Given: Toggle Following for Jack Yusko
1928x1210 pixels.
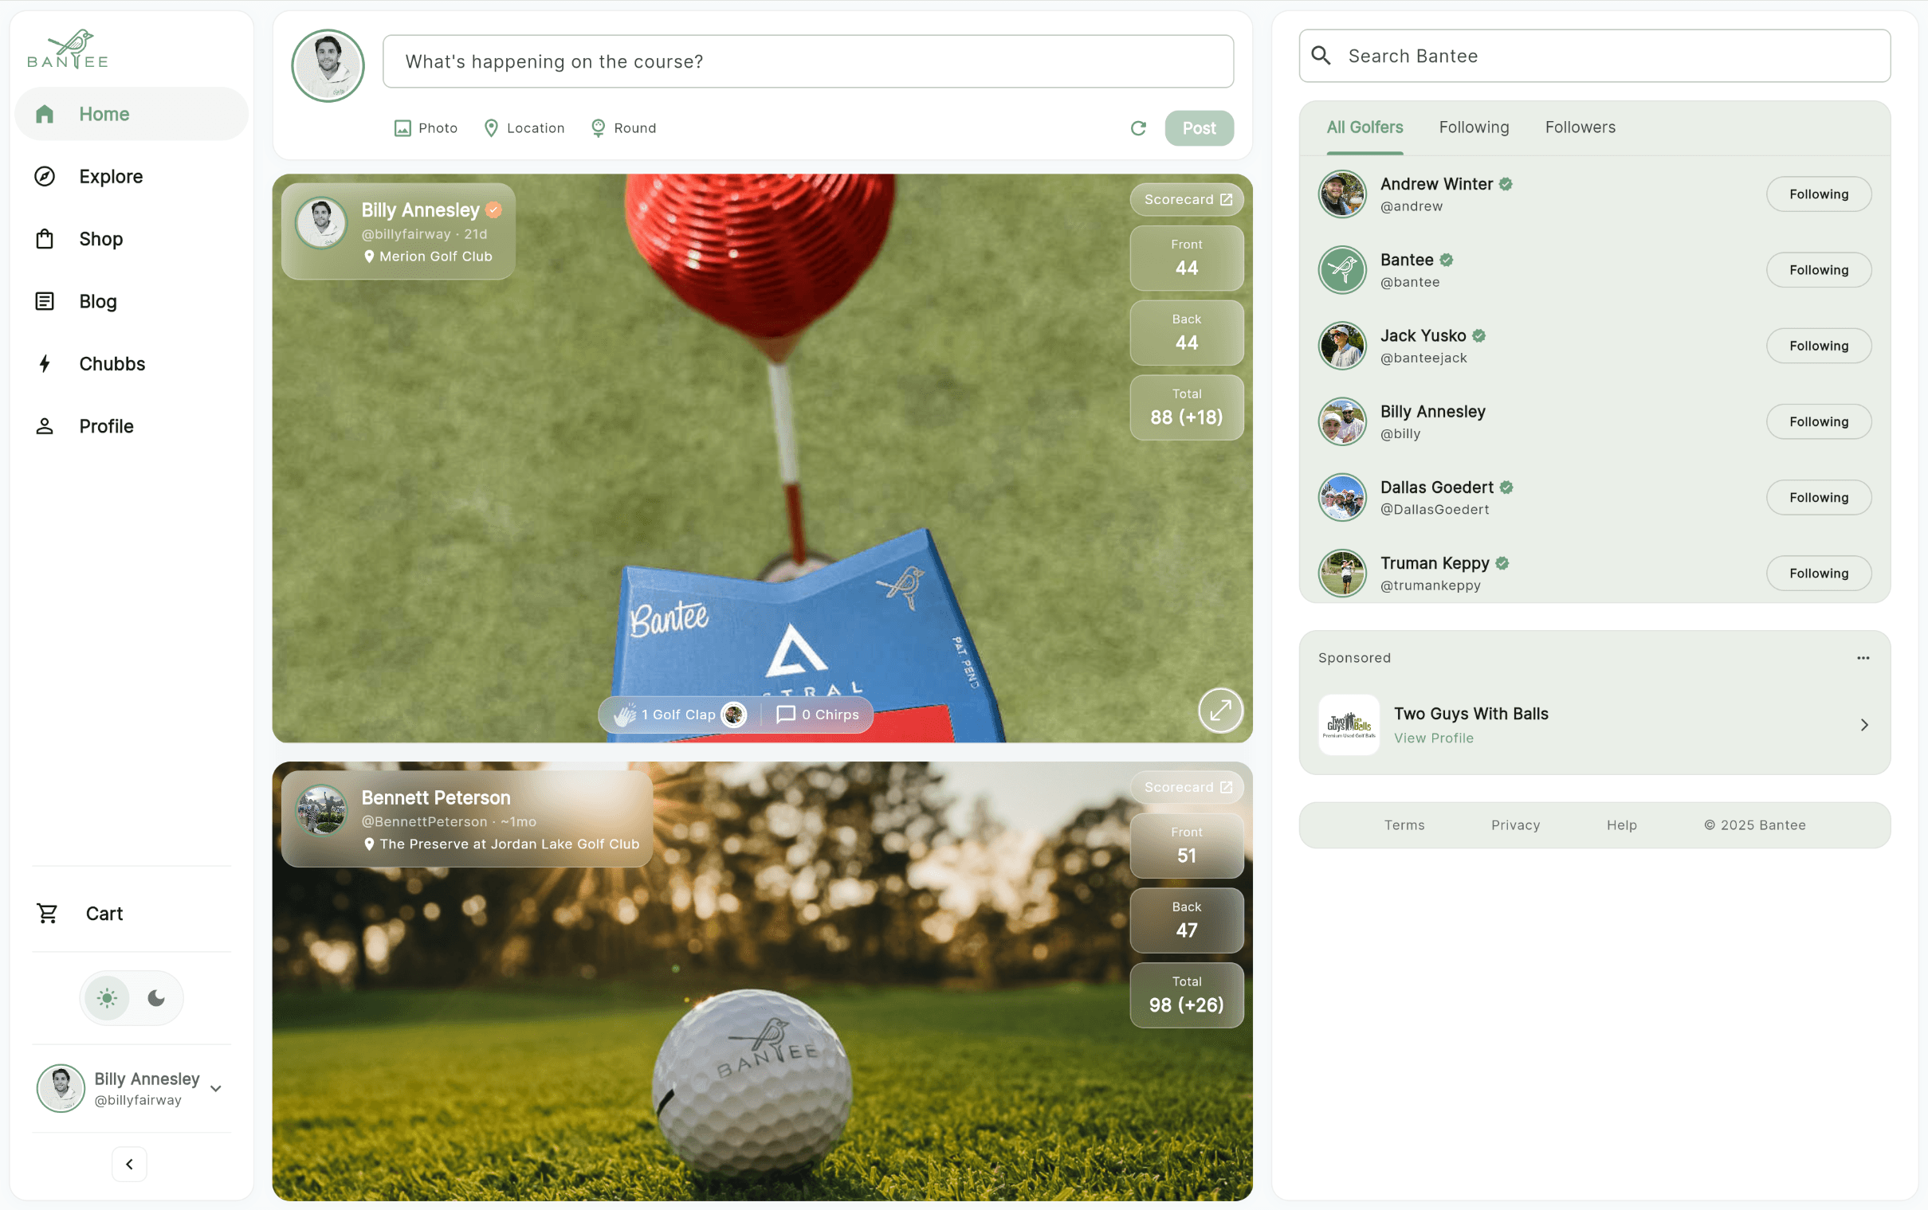Looking at the screenshot, I should click(x=1817, y=346).
